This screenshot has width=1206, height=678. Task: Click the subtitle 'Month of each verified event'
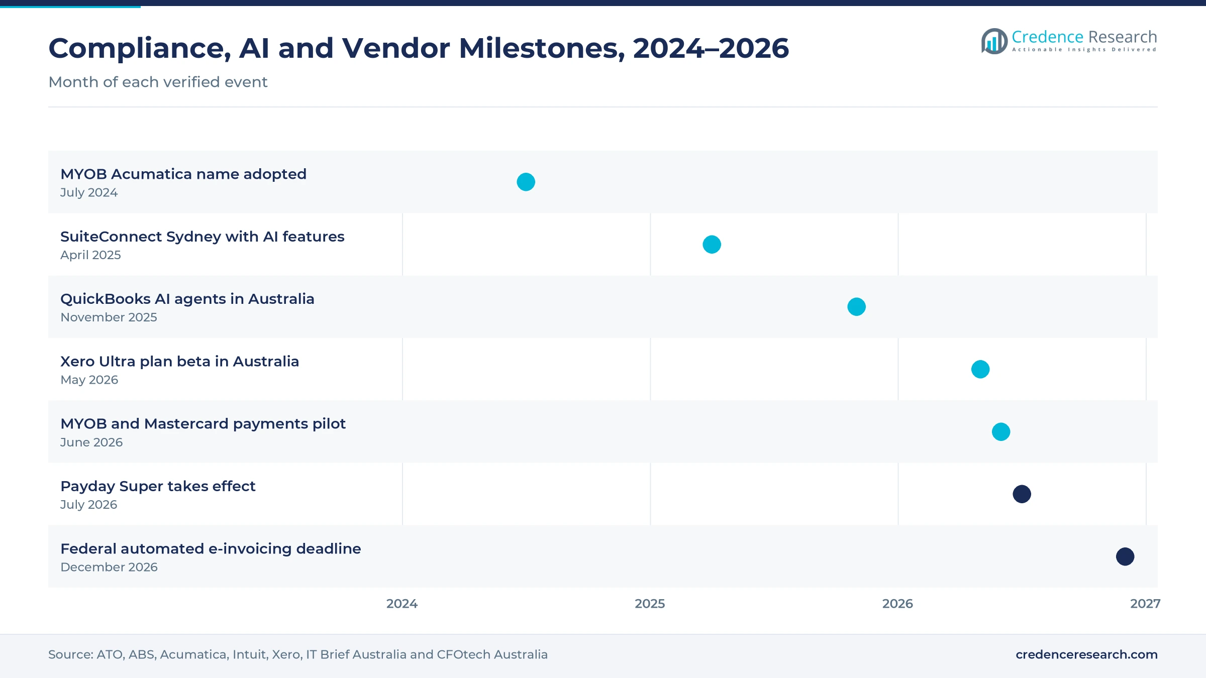[158, 82]
